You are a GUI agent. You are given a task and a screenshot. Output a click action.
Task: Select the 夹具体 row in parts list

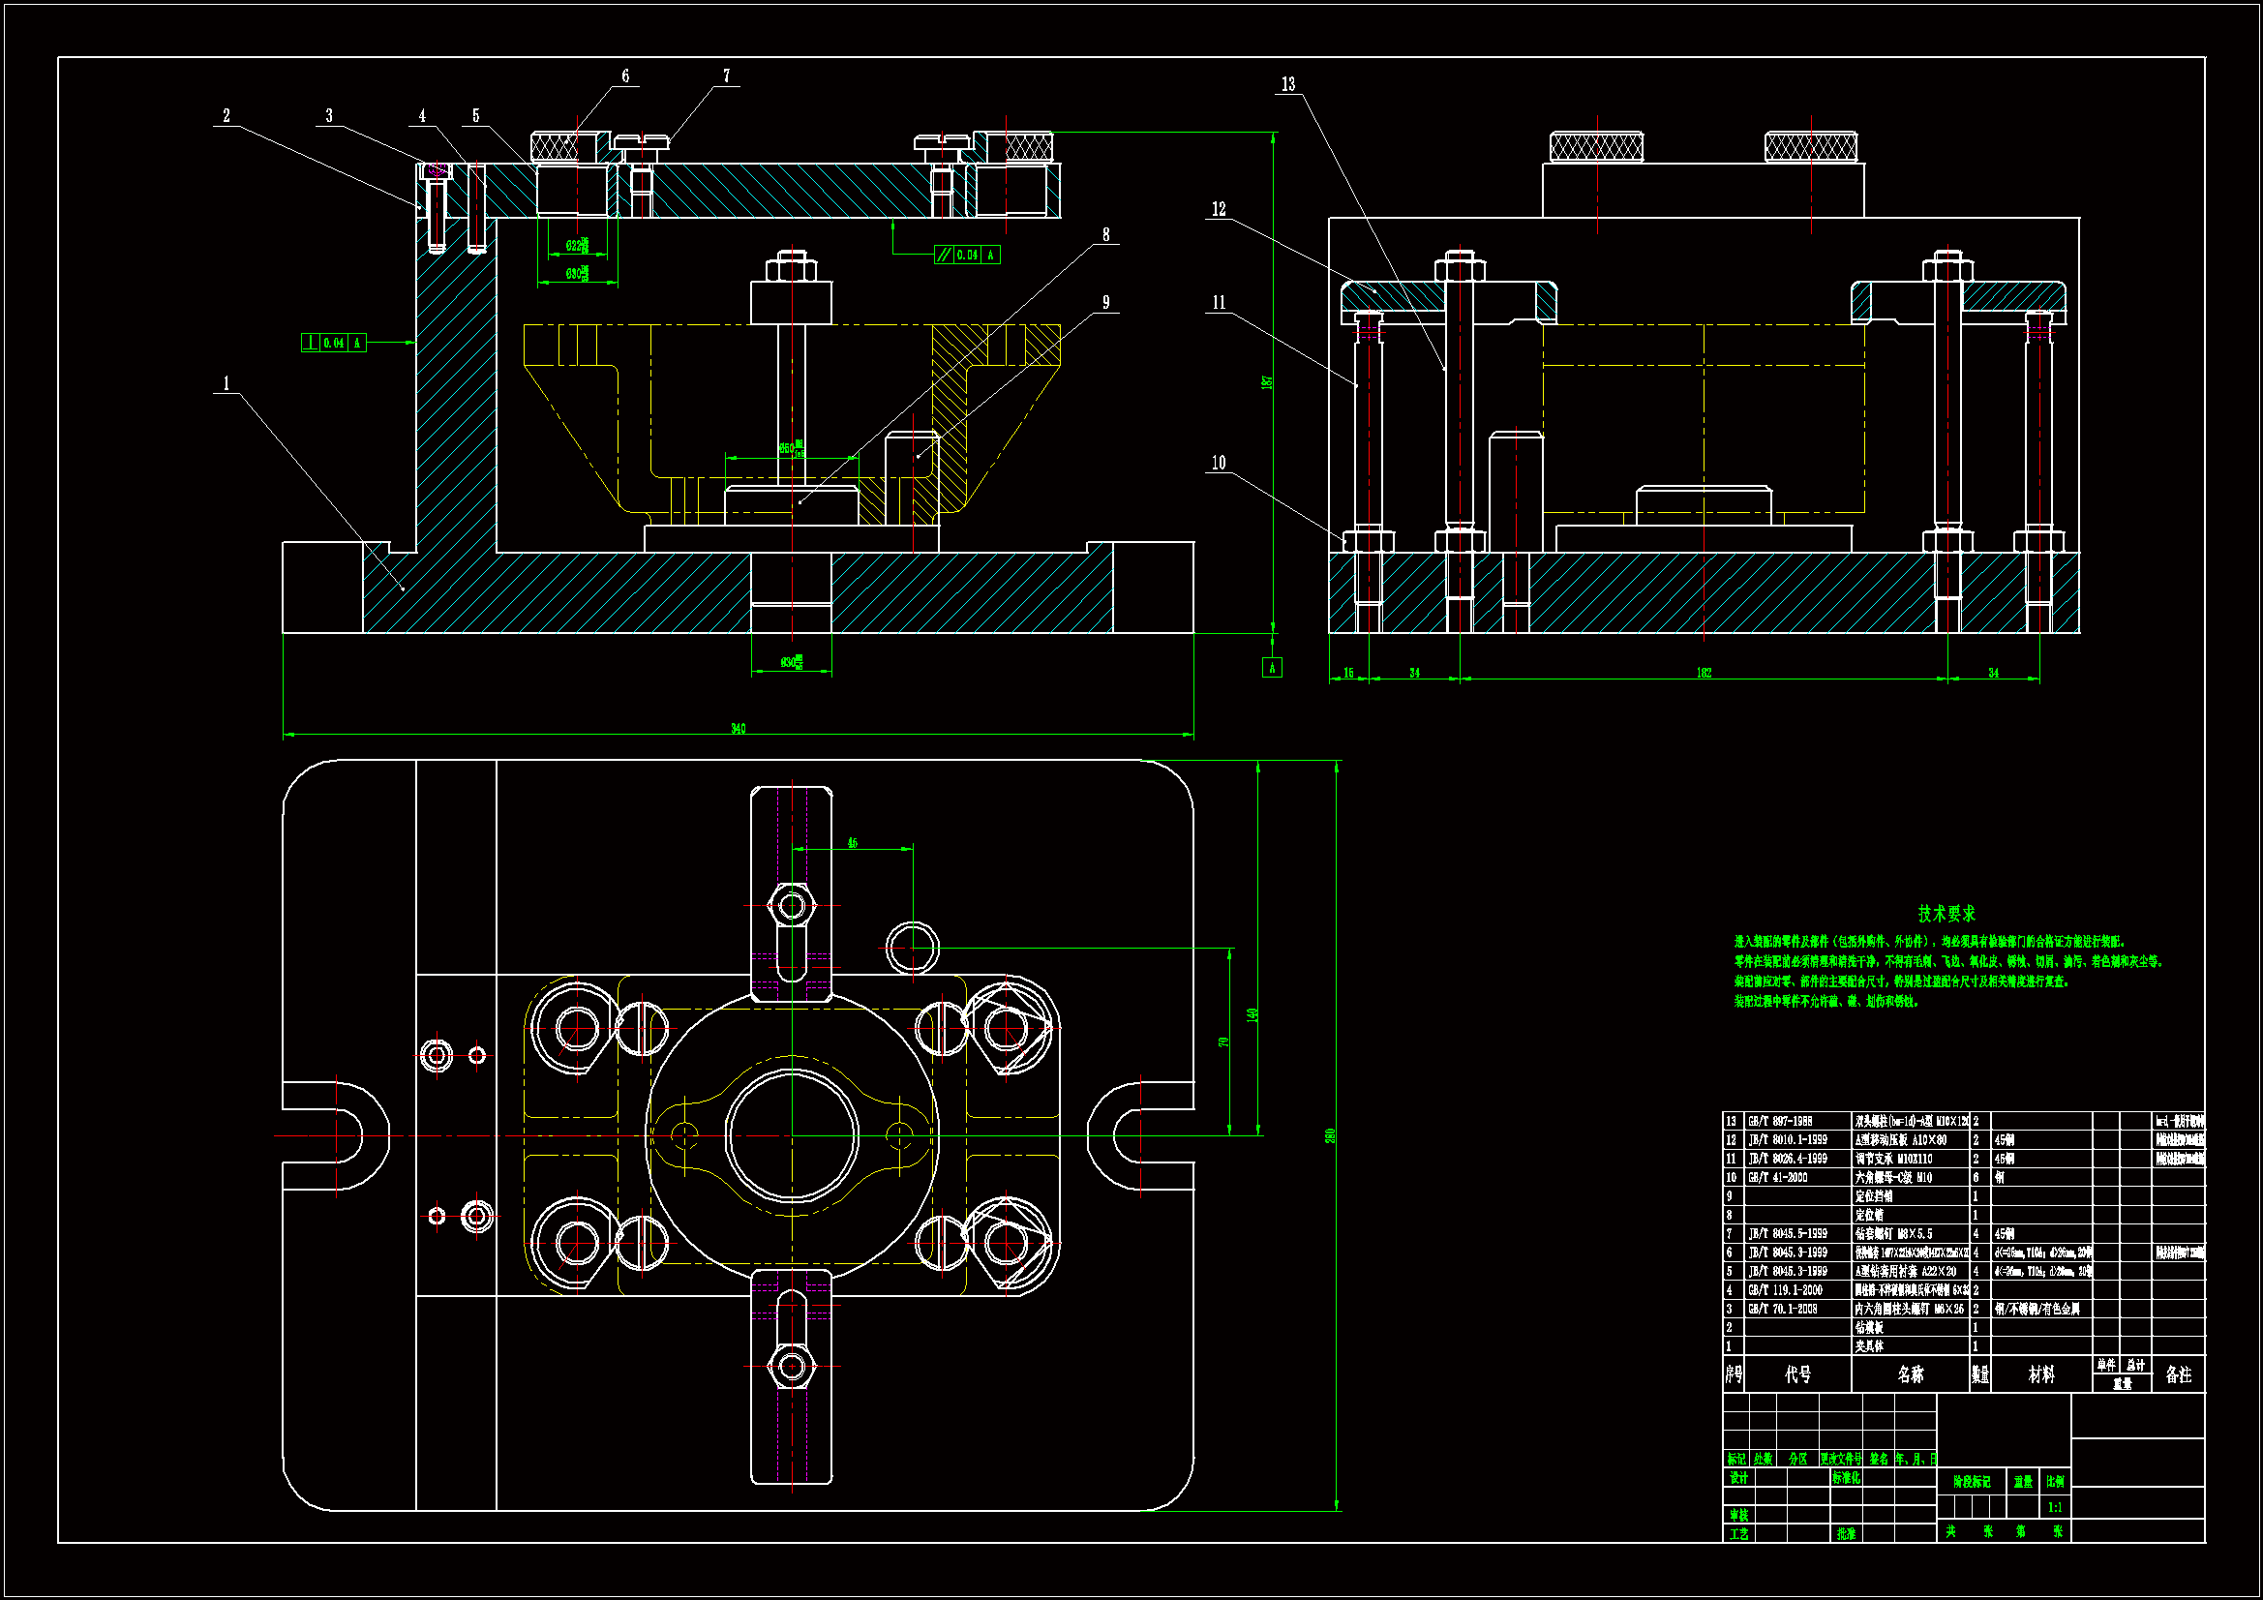[x=1869, y=1346]
